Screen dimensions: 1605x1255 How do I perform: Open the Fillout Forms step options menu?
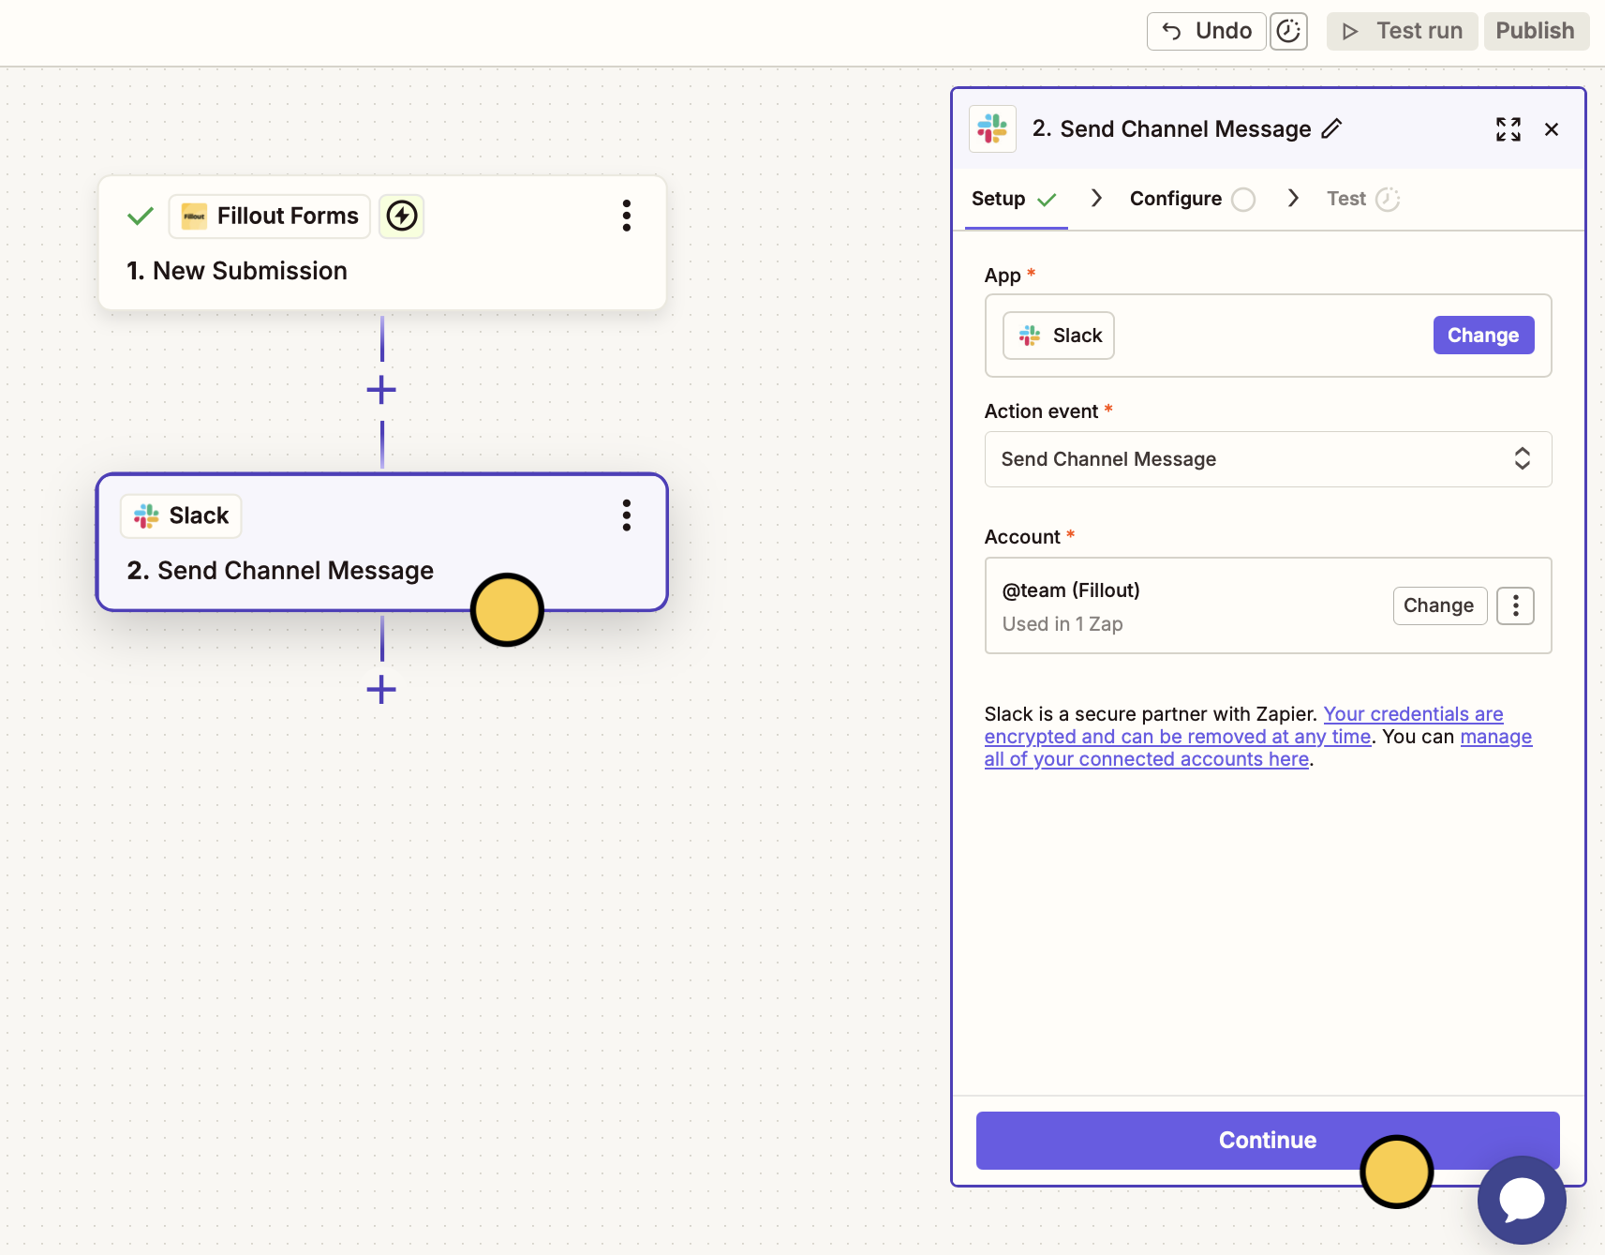pos(627,216)
